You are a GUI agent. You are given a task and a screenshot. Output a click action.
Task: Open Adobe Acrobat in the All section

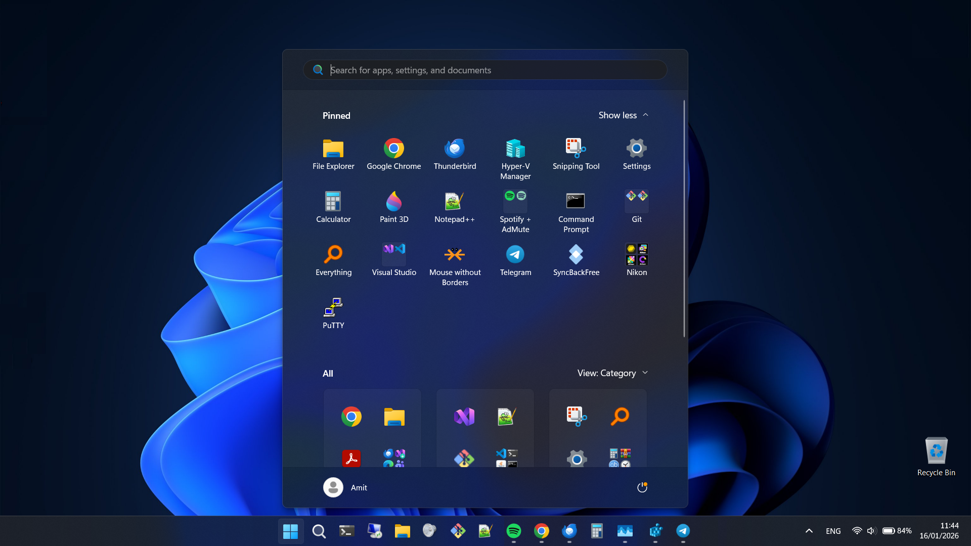351,458
